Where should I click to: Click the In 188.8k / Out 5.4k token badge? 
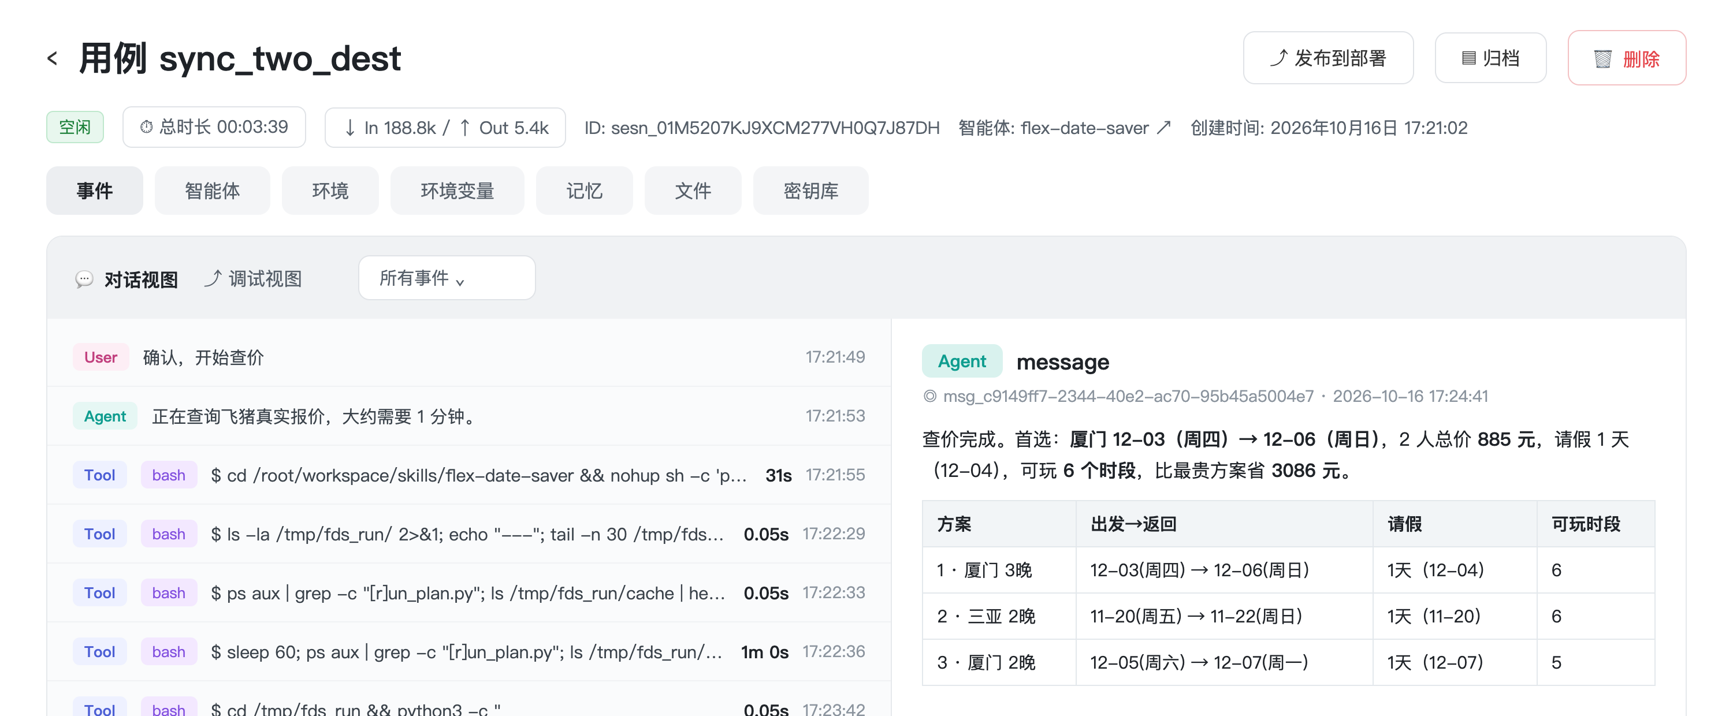tap(445, 127)
